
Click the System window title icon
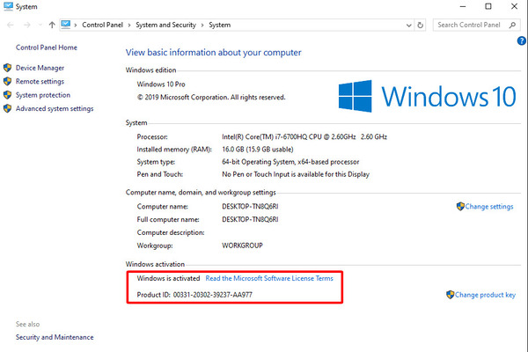pyautogui.click(x=8, y=6)
